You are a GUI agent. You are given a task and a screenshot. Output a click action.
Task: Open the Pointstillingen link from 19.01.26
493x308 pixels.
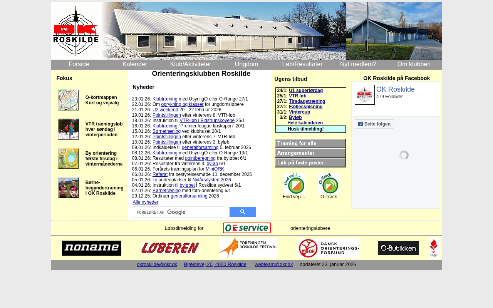tap(167, 115)
